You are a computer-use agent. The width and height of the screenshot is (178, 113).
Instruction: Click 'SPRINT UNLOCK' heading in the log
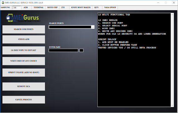coord(107,39)
